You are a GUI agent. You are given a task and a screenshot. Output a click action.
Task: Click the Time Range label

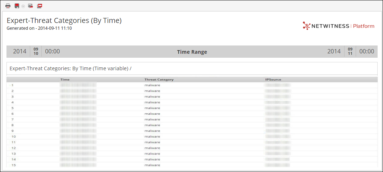tap(192, 52)
